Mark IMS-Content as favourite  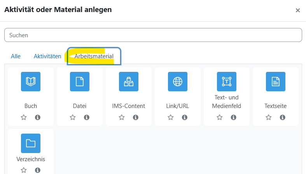point(122,117)
